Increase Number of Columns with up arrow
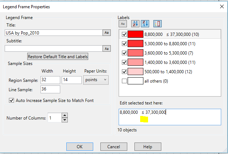Screen dimensions: 228x154 [x=65, y=115]
